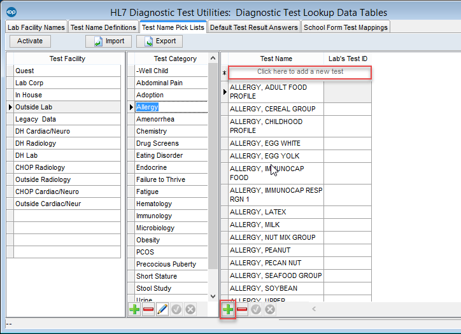Select Quest test facility
This screenshot has height=334, width=461.
click(x=67, y=71)
